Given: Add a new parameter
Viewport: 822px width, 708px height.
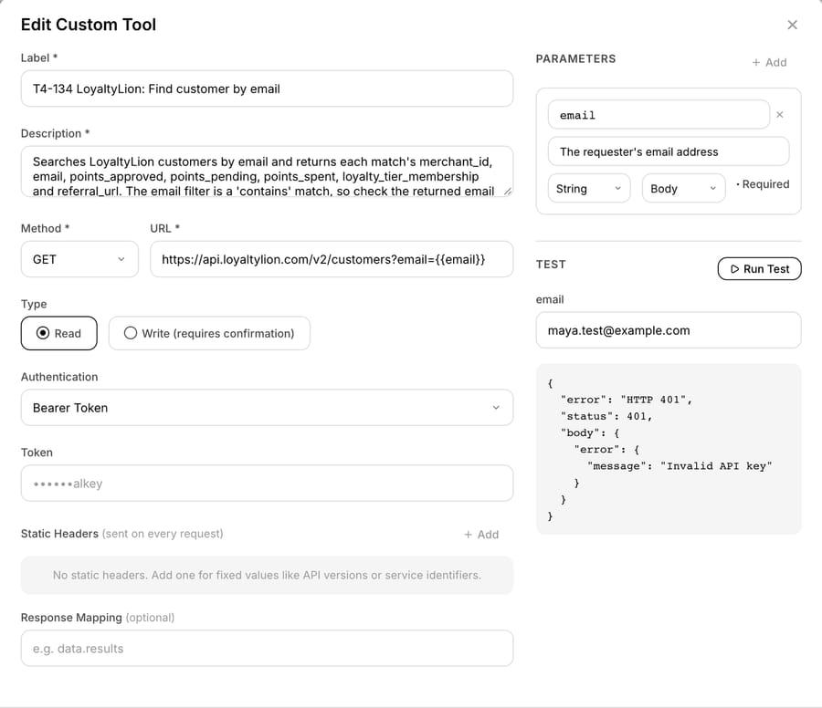Looking at the screenshot, I should [x=769, y=62].
